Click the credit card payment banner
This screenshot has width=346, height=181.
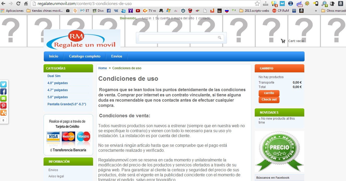[68, 135]
